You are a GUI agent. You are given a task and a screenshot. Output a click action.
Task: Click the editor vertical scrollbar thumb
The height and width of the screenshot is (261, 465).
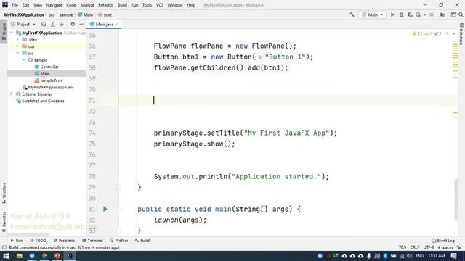pyautogui.click(x=456, y=200)
